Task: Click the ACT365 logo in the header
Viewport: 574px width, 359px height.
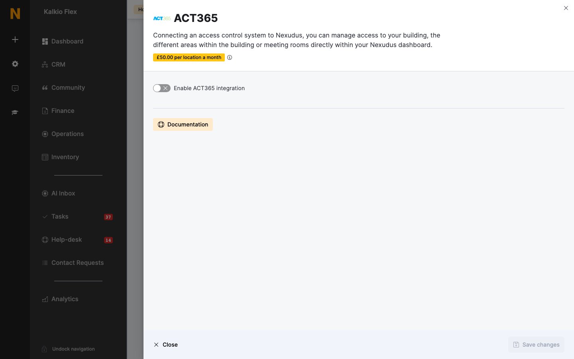Action: [162, 18]
